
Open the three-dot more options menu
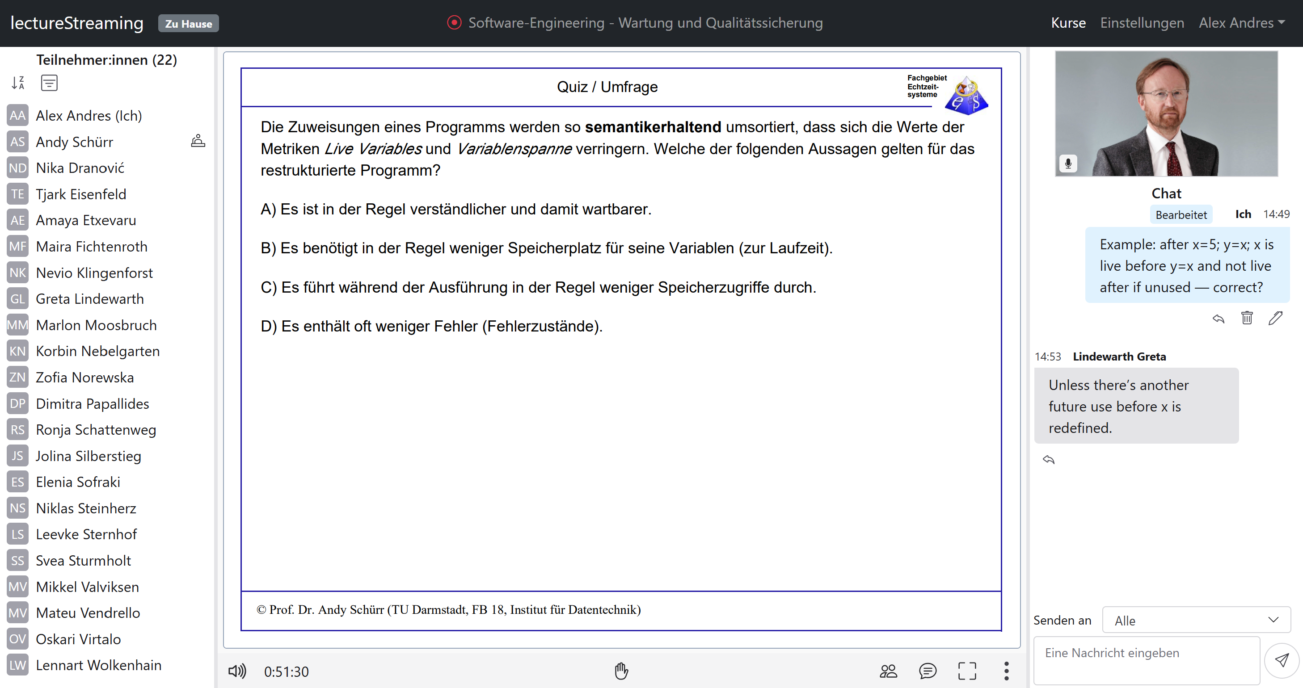[1007, 671]
